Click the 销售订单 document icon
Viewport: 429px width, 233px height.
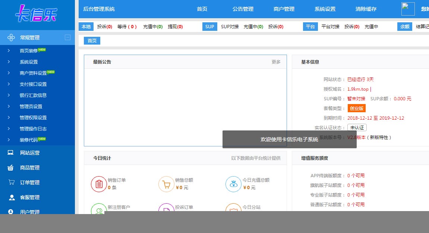click(x=99, y=184)
